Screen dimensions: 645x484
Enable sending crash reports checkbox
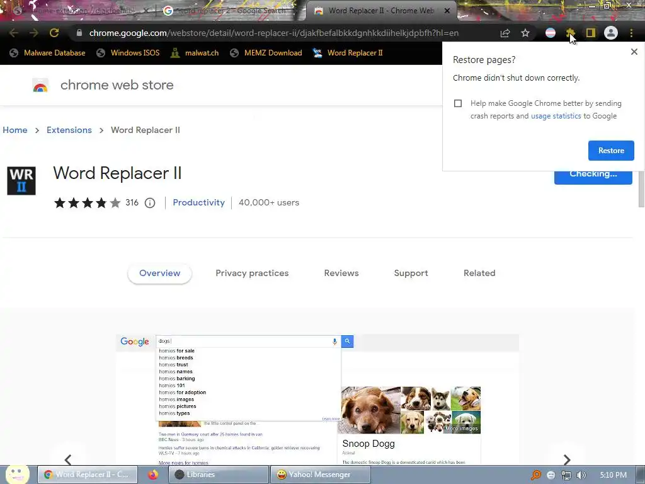(458, 103)
